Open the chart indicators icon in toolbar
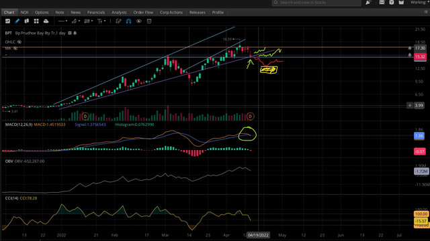This screenshot has height=241, width=430. [7, 21]
